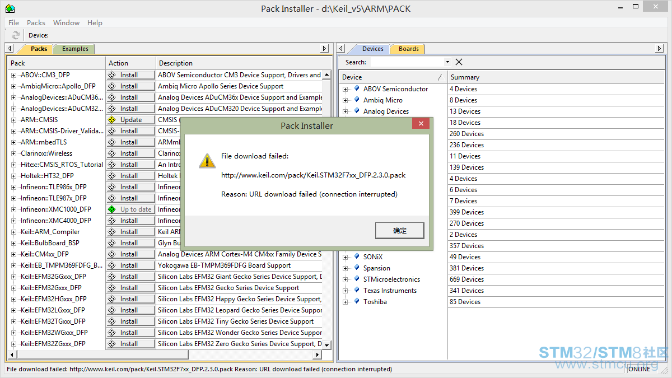Click the 确定 button in the error dialog

[x=400, y=231]
